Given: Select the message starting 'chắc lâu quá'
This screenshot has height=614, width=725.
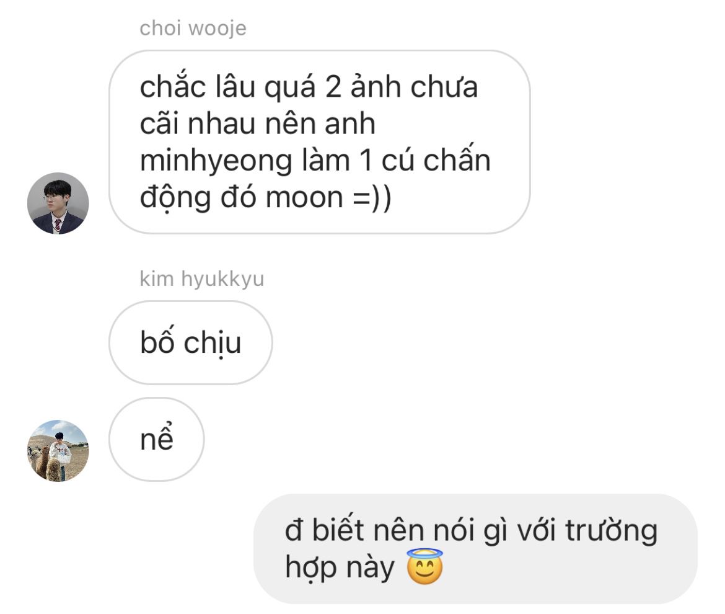Looking at the screenshot, I should point(320,142).
